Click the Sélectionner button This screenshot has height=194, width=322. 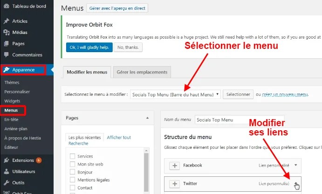238,94
